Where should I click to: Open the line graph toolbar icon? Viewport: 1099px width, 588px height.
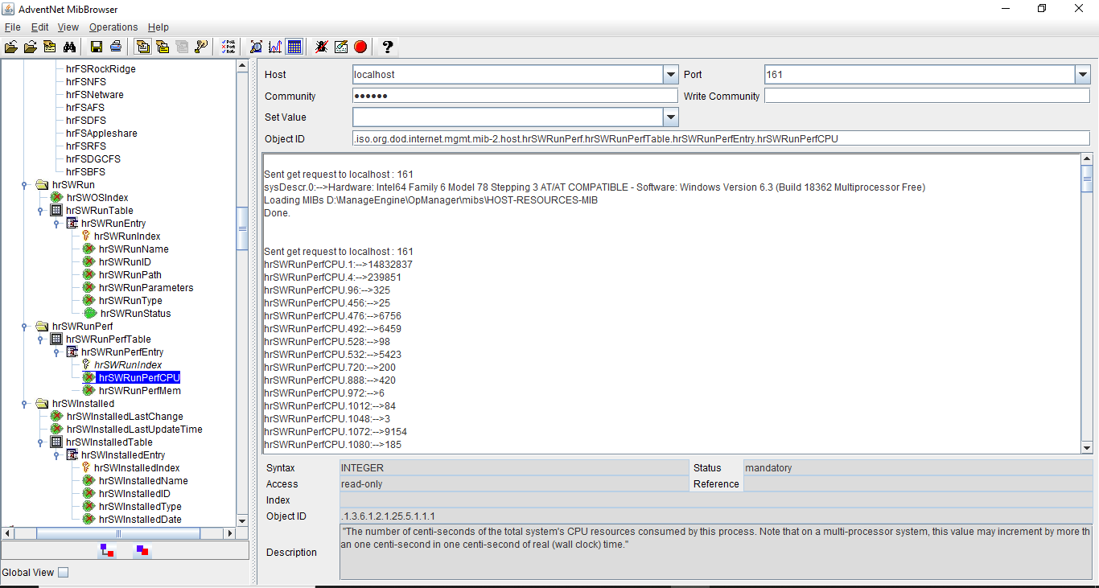(275, 47)
